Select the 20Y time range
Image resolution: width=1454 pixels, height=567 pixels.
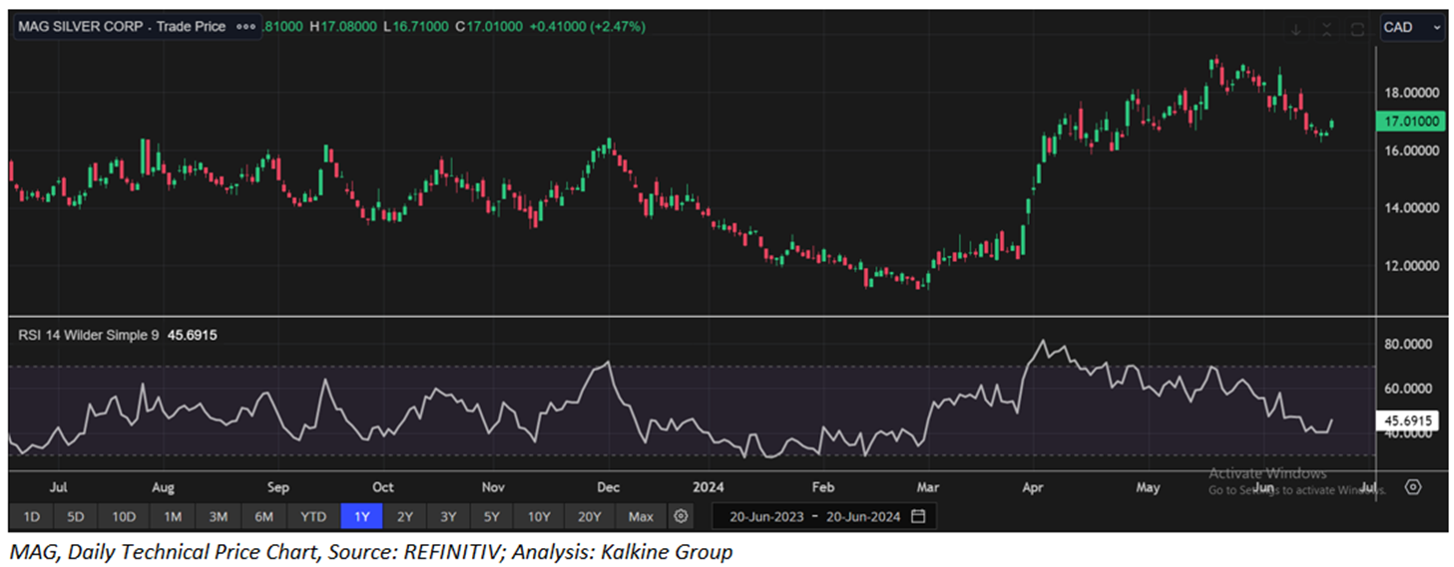click(590, 516)
